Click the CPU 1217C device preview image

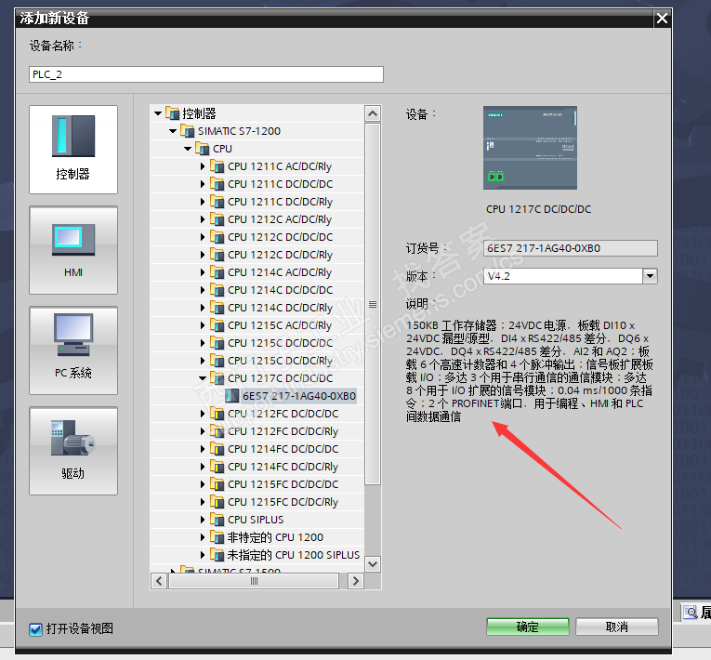pos(530,148)
